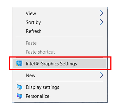Viewport: 120px width, 110px height.
Task: Click the Intel Graphics Settings icon
Action: [x=19, y=63]
